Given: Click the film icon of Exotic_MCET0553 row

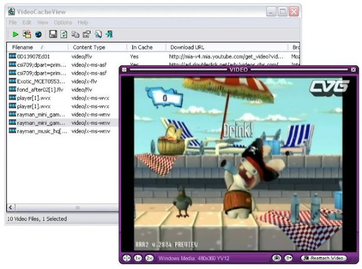Looking at the screenshot, I should 12,81.
